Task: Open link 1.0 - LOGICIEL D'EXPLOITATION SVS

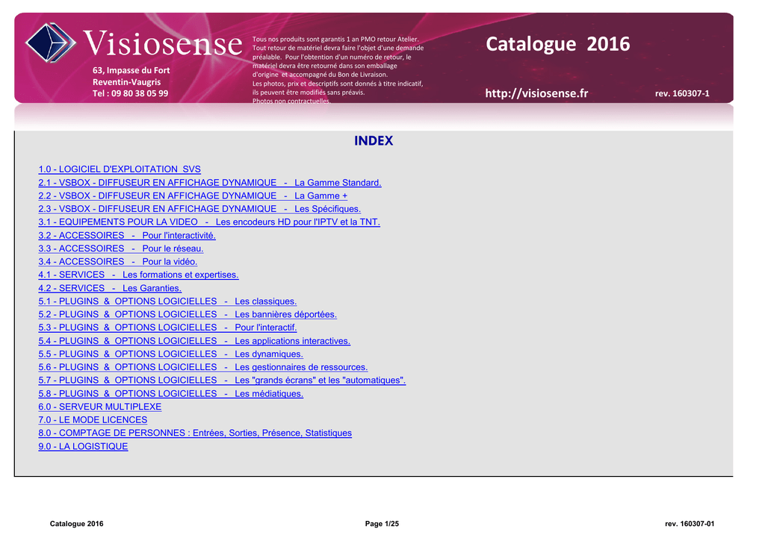Action: pyautogui.click(x=120, y=169)
